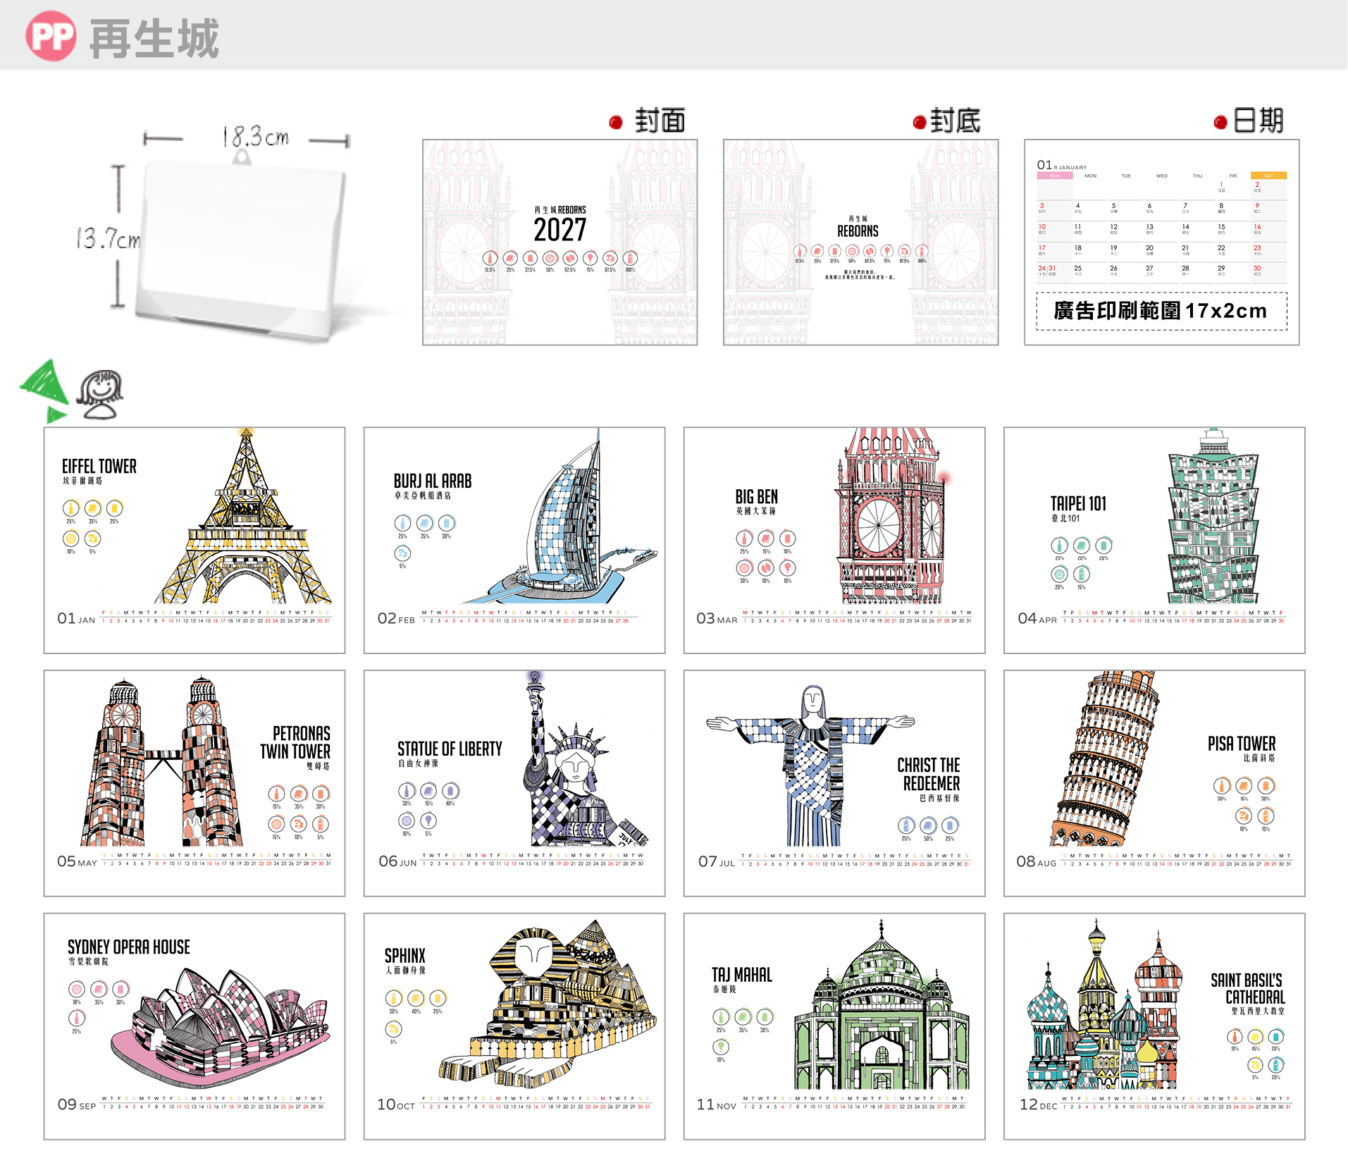Click the pink PP logo icon
This screenshot has height=1175, width=1348.
51,36
